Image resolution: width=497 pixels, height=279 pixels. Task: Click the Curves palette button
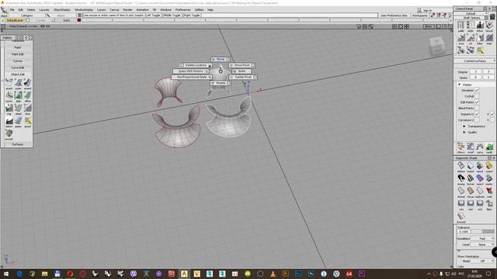tap(18, 60)
